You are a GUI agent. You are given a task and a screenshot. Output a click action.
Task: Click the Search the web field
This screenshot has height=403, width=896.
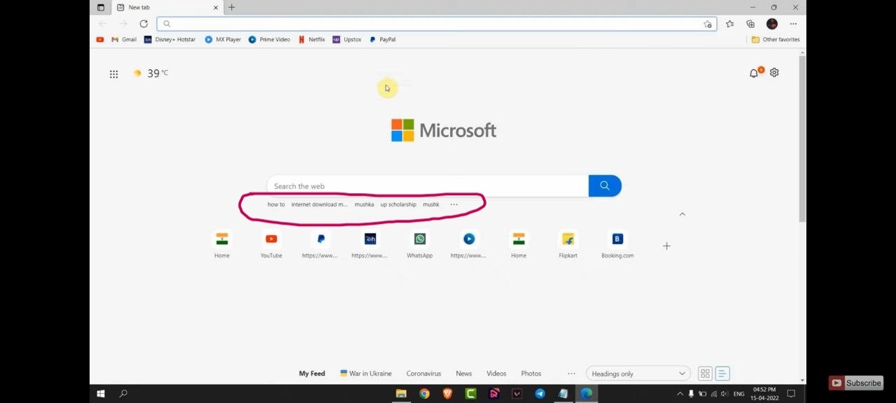[428, 186]
